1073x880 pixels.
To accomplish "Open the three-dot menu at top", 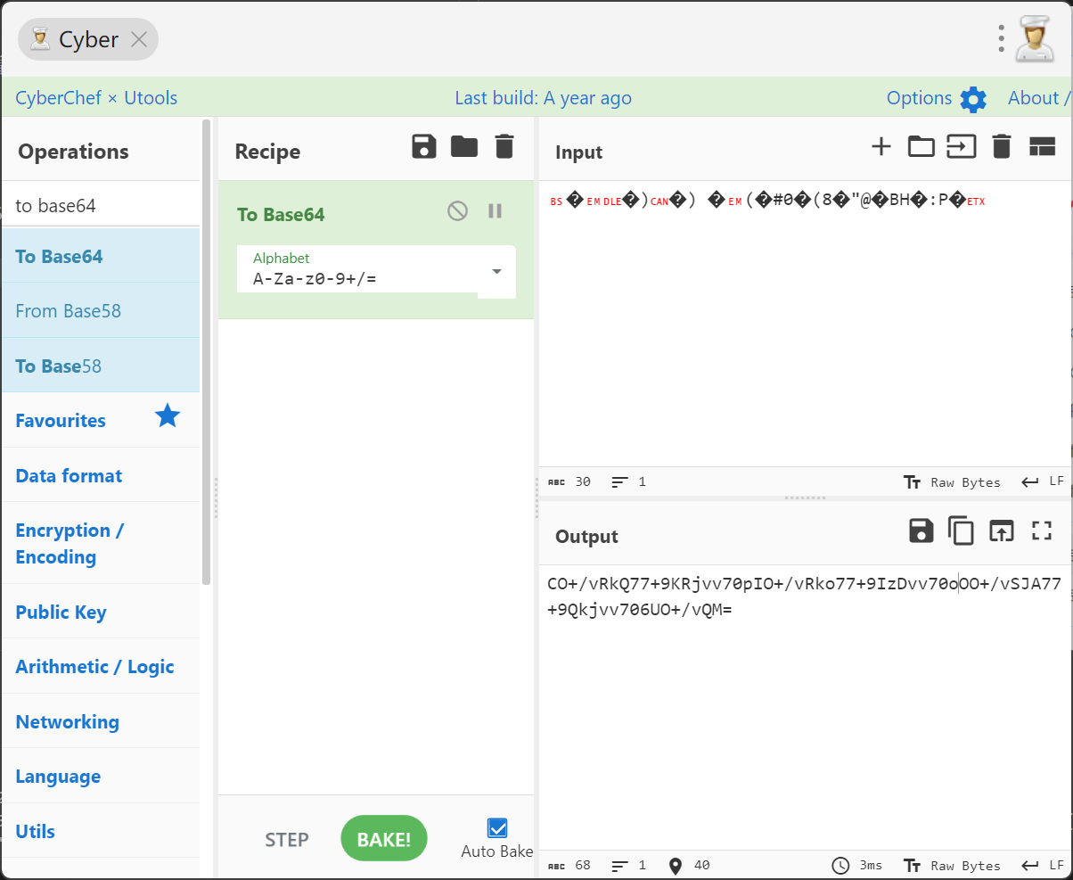I will coord(1002,38).
